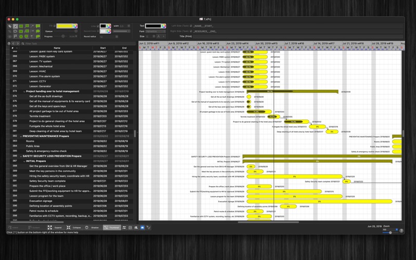The image size is (416, 260).
Task: Select the arrow pointer tool
Action: point(16,26)
